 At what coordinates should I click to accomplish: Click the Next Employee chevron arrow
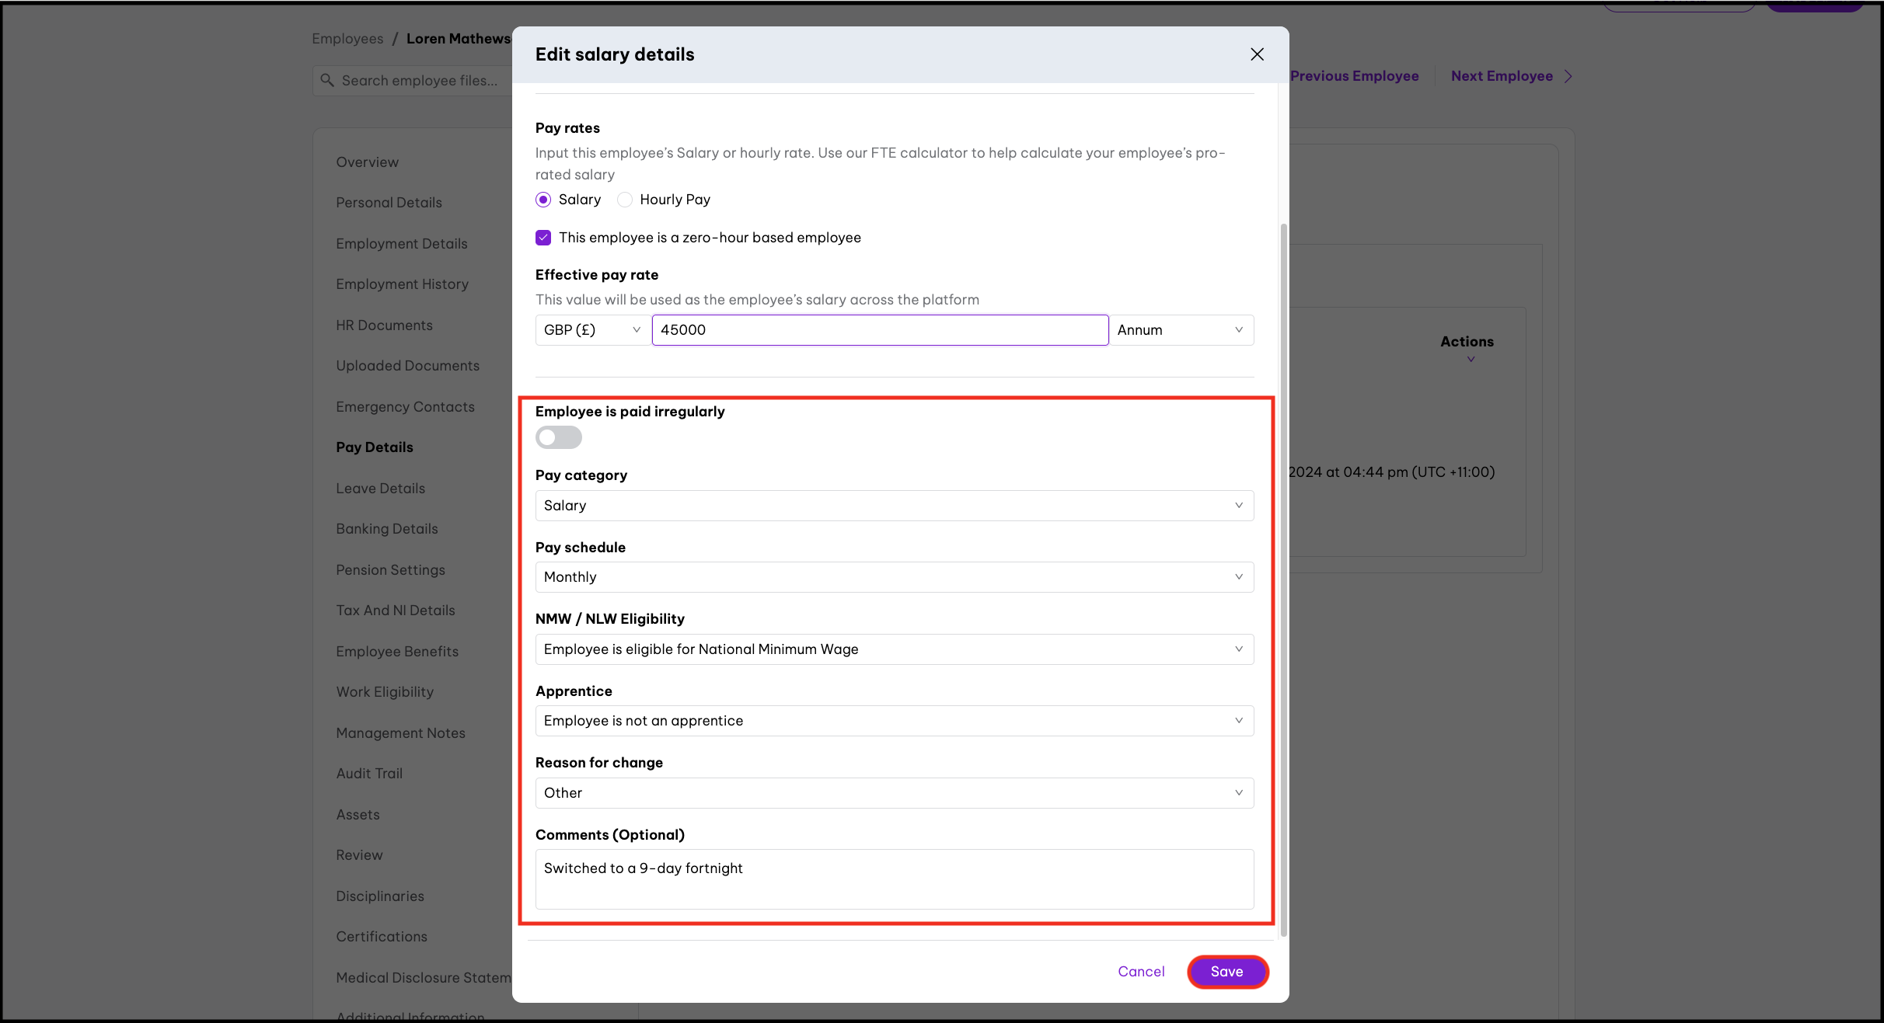(1568, 76)
